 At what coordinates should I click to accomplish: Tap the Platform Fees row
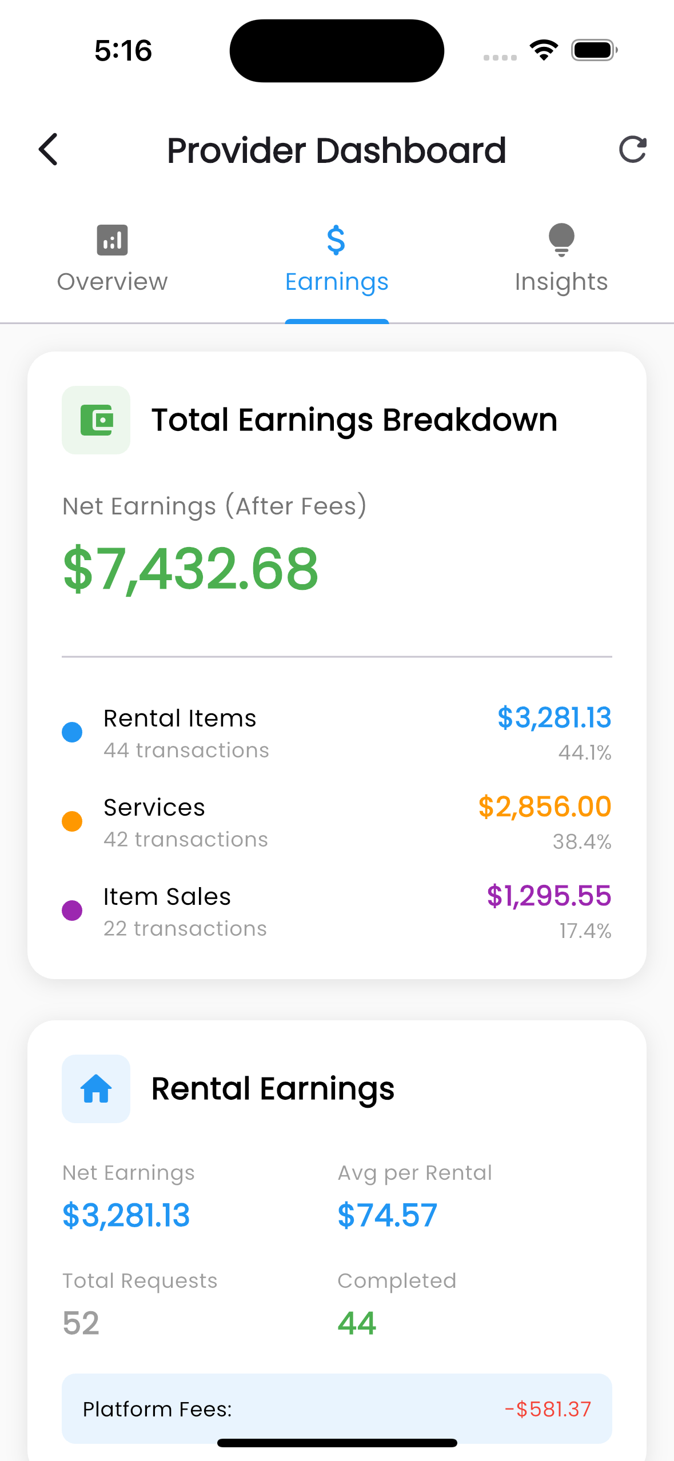tap(337, 1408)
